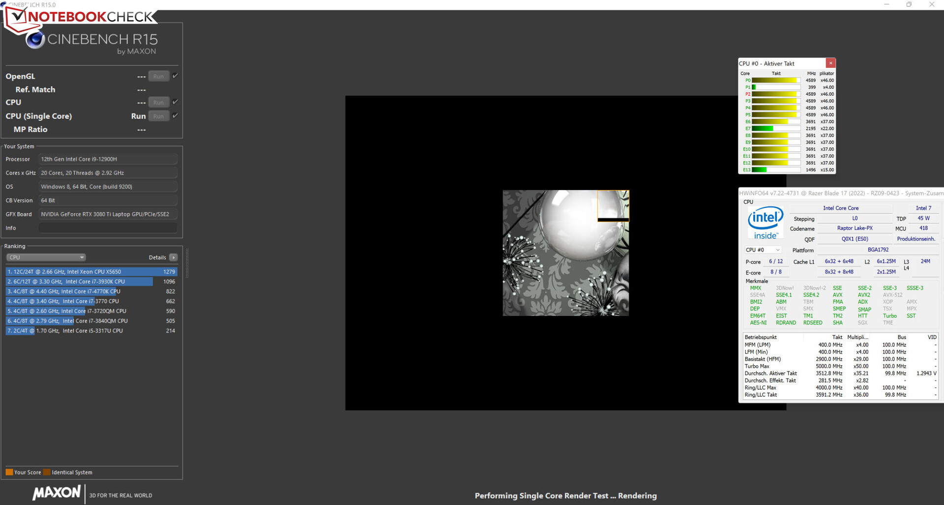The width and height of the screenshot is (944, 505).
Task: Click the E13 core clock bar
Action: click(776, 169)
